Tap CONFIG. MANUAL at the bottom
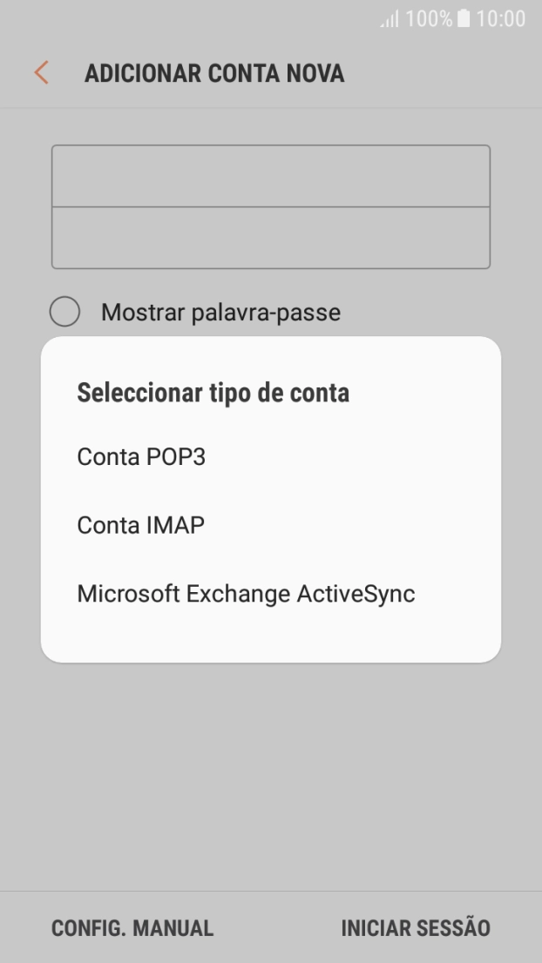The height and width of the screenshot is (963, 542). (132, 928)
